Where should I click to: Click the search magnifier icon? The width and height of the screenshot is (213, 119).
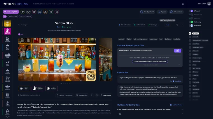click(x=183, y=4)
